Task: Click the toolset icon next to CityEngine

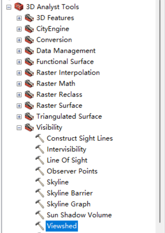Action: tap(29, 29)
